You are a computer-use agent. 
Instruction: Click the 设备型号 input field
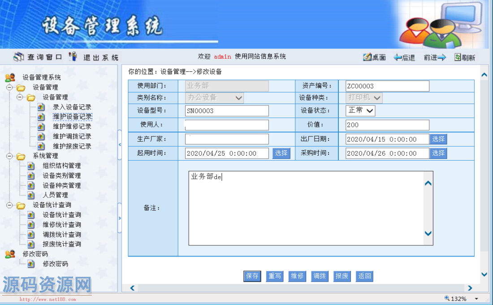pyautogui.click(x=227, y=111)
